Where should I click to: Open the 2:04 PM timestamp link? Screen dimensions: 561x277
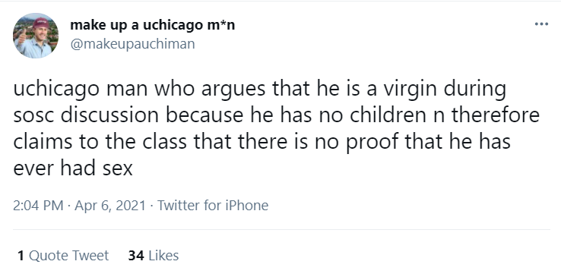[x=38, y=206]
